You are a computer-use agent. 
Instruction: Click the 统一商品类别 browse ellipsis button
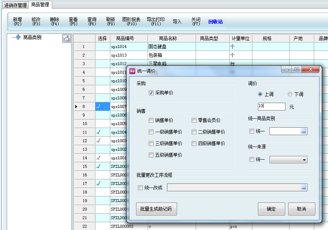tap(304, 131)
